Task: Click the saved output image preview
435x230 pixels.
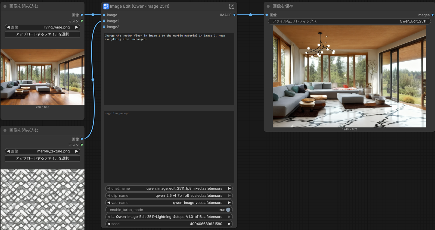Action: tap(349, 76)
